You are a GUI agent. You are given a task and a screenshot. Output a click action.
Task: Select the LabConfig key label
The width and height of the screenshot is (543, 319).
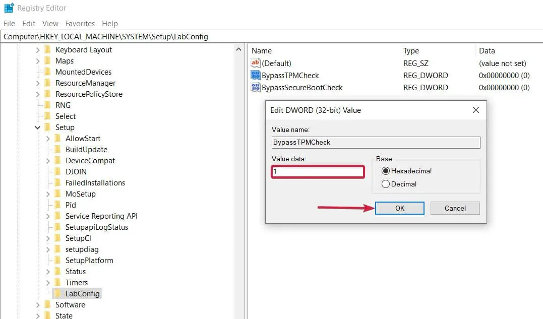(82, 293)
